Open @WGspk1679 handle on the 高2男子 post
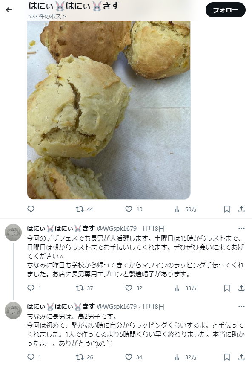Viewport: 252px width, 366px height. tap(117, 306)
